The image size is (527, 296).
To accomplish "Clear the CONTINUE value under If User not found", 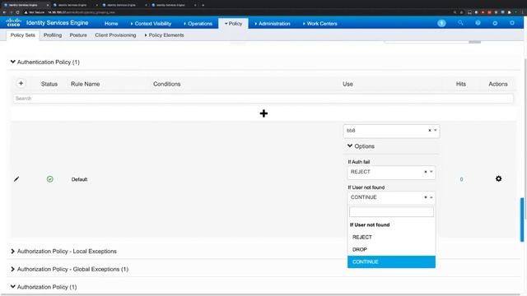I will tap(426, 197).
